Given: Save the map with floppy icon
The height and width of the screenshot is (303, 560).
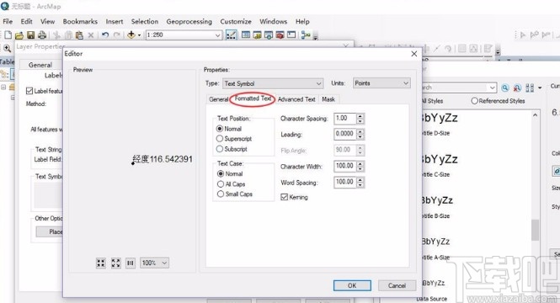Looking at the screenshot, I should point(30,35).
